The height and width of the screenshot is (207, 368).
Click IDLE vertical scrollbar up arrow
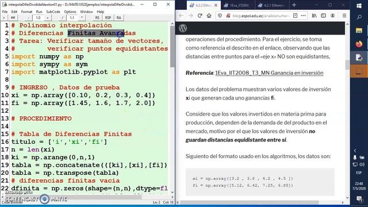pos(172,24)
